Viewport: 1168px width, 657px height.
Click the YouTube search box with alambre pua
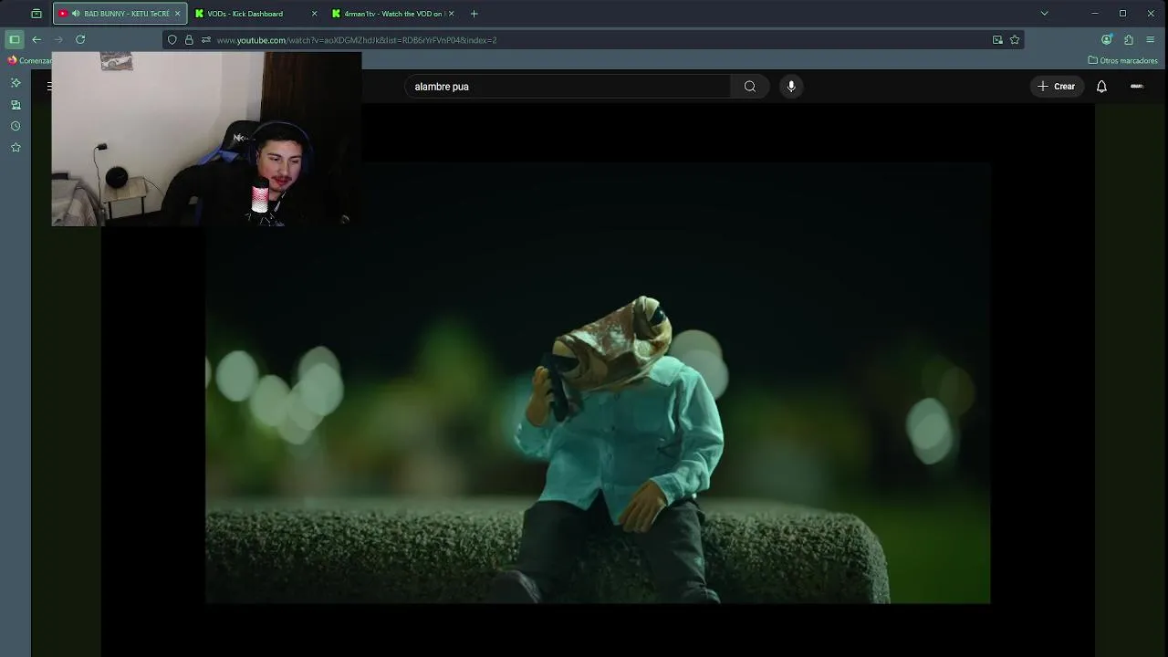pyautogui.click(x=567, y=87)
